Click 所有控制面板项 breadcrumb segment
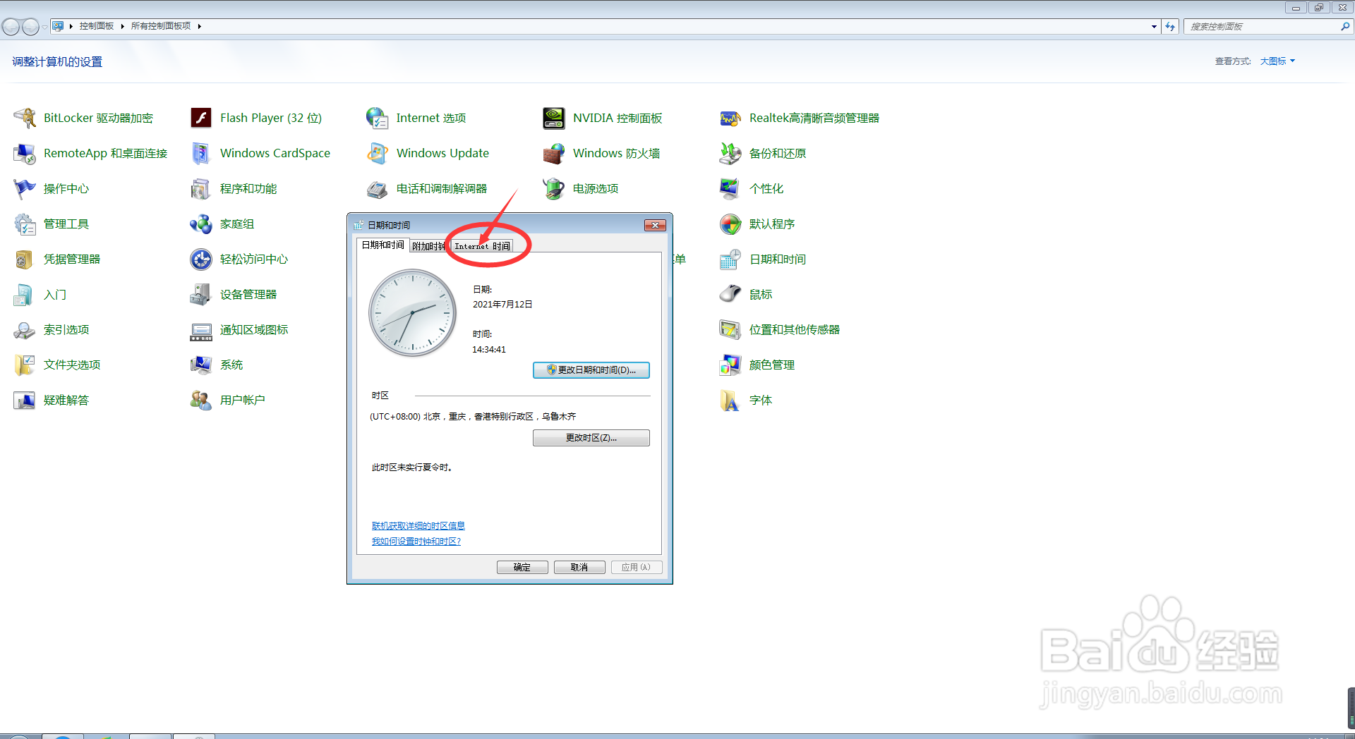This screenshot has width=1355, height=739. [161, 26]
